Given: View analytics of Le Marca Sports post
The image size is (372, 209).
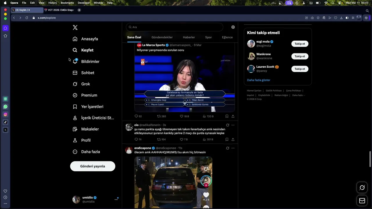Looking at the screenshot, I should [x=208, y=116].
